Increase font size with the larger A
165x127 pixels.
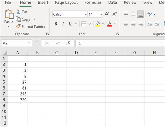click(x=107, y=14)
